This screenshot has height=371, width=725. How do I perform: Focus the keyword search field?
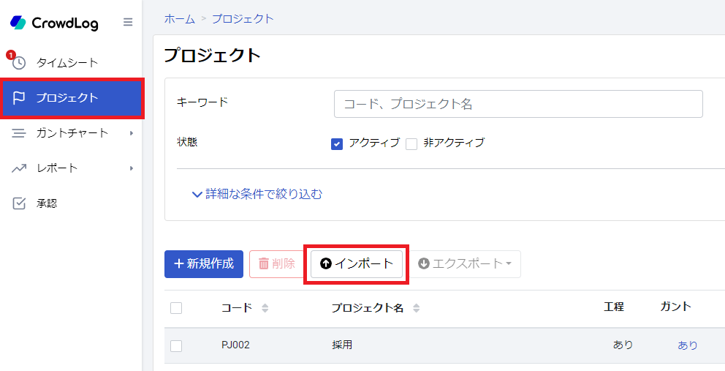click(x=518, y=104)
